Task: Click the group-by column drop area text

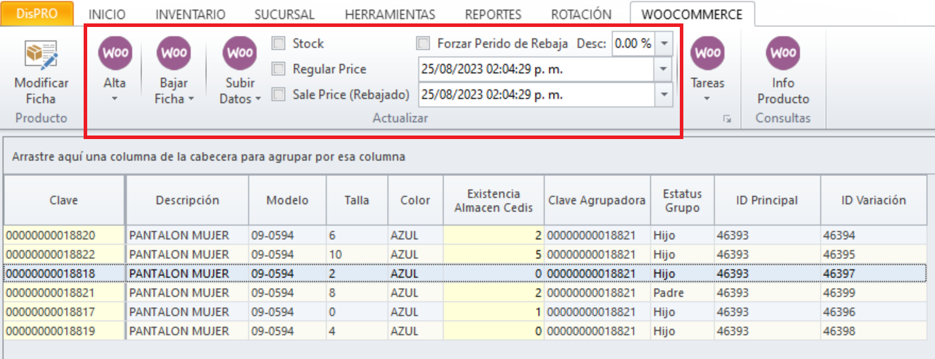Action: click(208, 157)
